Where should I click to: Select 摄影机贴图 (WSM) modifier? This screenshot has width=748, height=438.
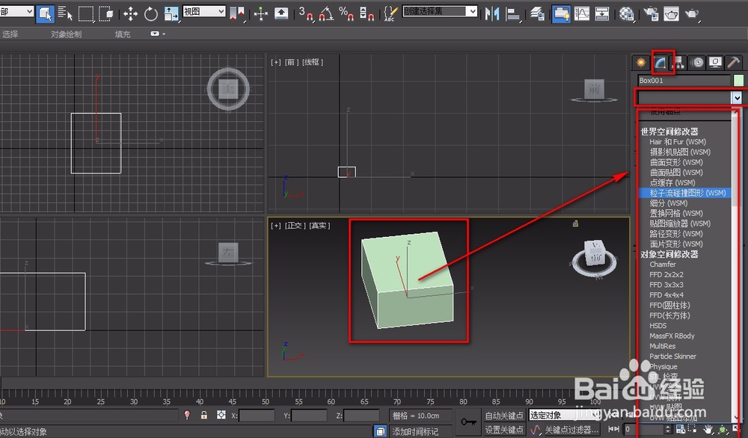(x=680, y=152)
